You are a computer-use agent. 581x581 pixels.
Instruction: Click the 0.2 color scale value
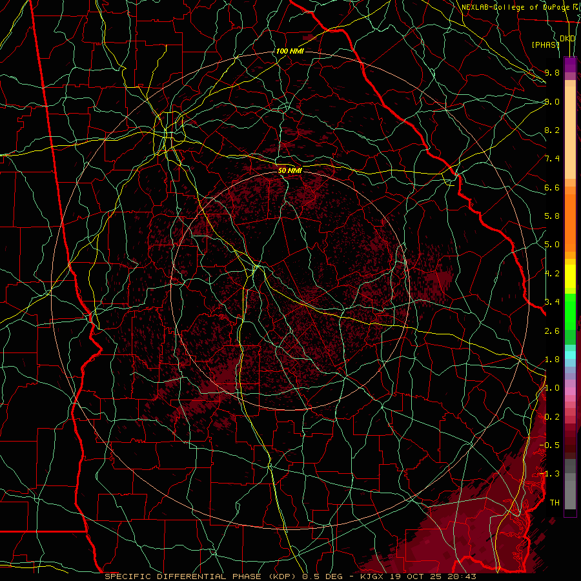point(552,416)
